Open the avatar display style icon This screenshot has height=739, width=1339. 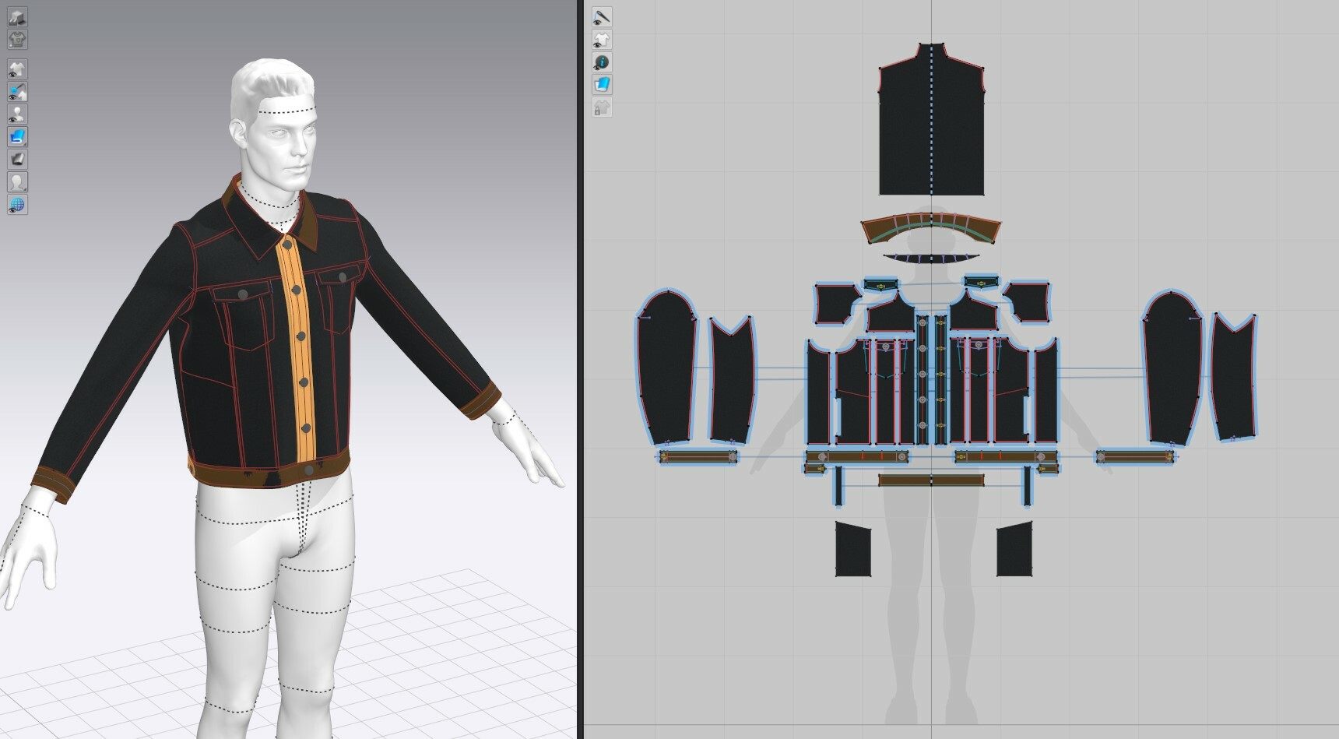[17, 182]
